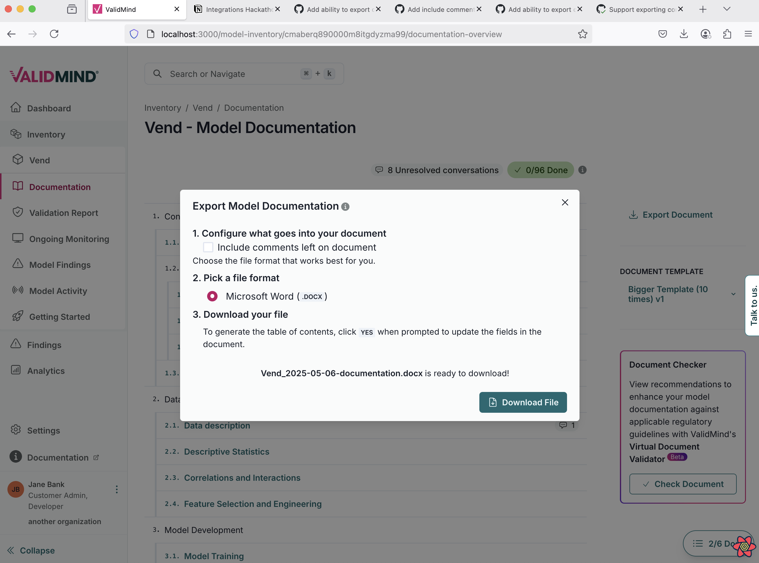
Task: Bookmark the page with the star toggle
Action: pyautogui.click(x=583, y=34)
